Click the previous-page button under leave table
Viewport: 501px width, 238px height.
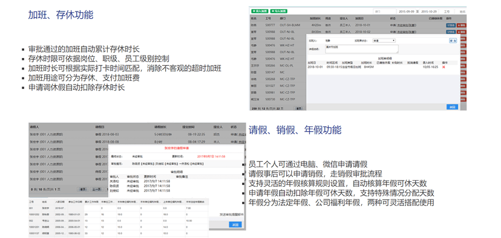96,189
